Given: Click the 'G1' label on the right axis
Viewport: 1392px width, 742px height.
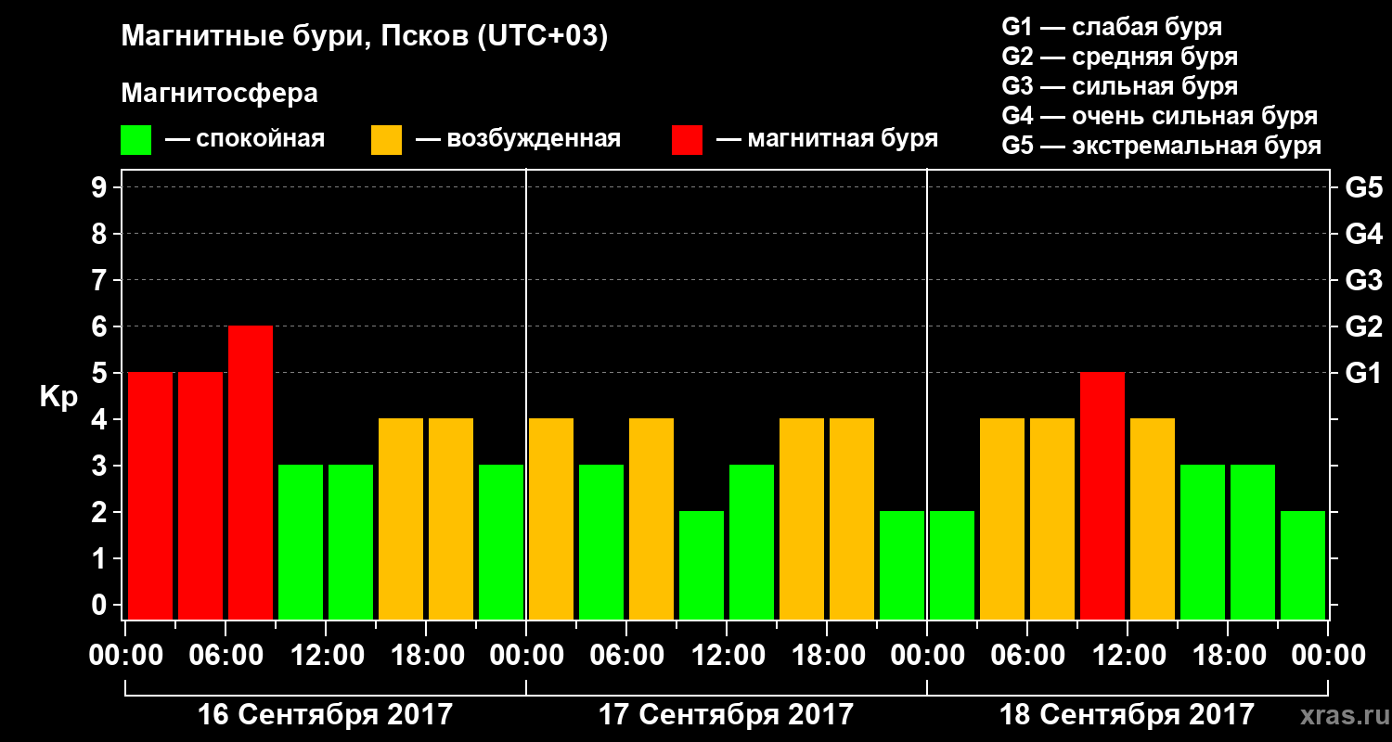Looking at the screenshot, I should coord(1363,374).
